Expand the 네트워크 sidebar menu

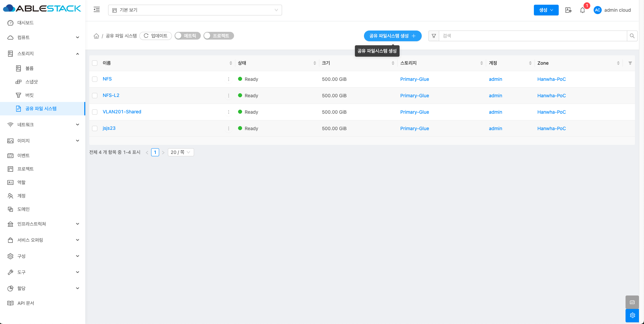point(43,125)
